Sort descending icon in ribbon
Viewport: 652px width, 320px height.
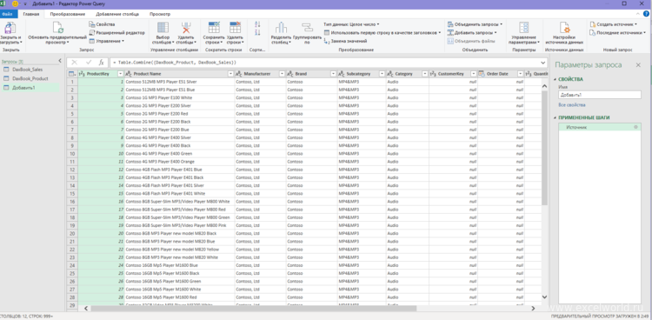coord(257,32)
